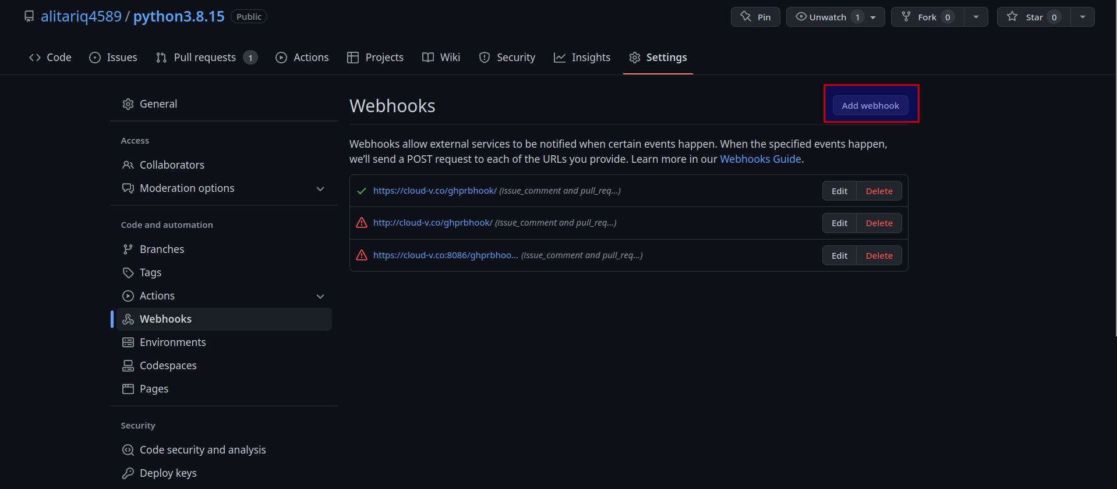The width and height of the screenshot is (1117, 489).
Task: Click the Add webhook button
Action: point(870,105)
